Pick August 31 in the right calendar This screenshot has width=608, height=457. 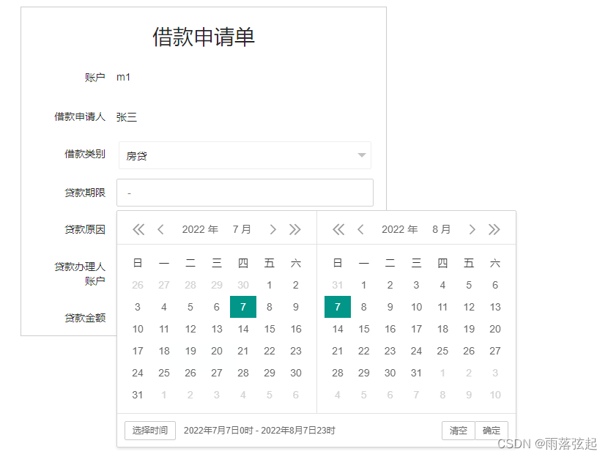coord(417,373)
